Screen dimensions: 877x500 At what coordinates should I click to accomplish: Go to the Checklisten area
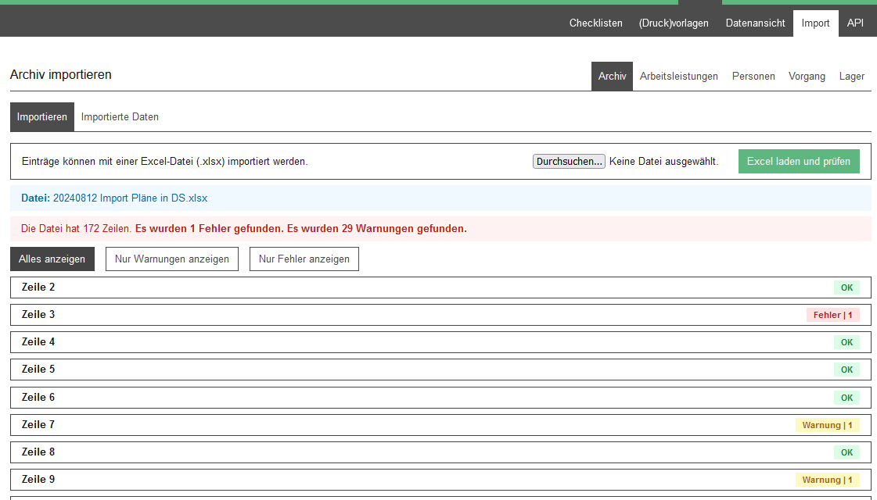point(595,23)
